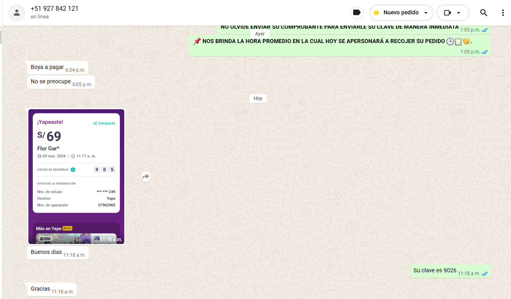This screenshot has height=299, width=511.
Task: Open the three-dot chat menu
Action: pos(503,13)
